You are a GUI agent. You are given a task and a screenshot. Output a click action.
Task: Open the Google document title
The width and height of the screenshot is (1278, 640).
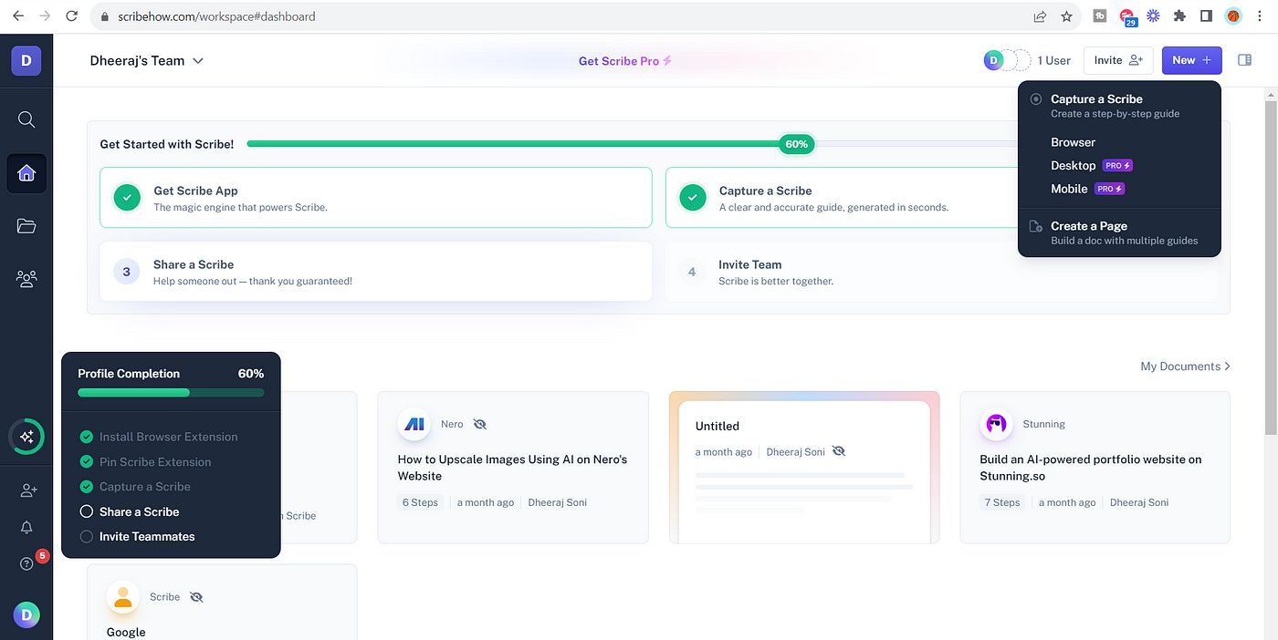pyautogui.click(x=126, y=632)
